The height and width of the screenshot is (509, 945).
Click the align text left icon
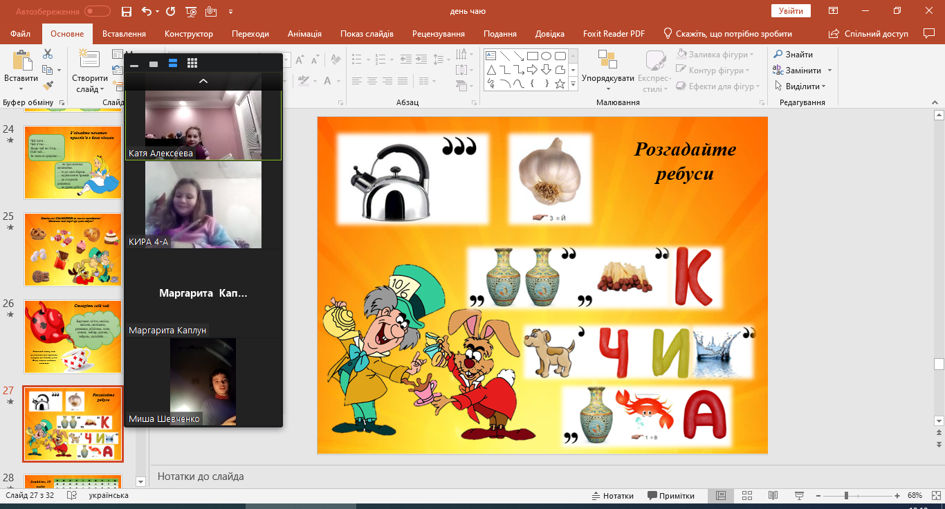tap(356, 81)
